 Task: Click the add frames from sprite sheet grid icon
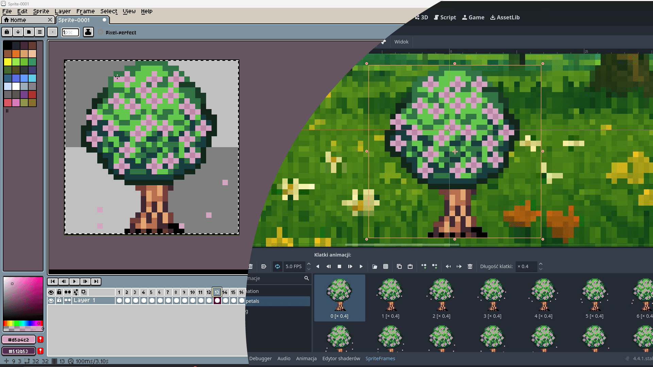[x=386, y=266]
